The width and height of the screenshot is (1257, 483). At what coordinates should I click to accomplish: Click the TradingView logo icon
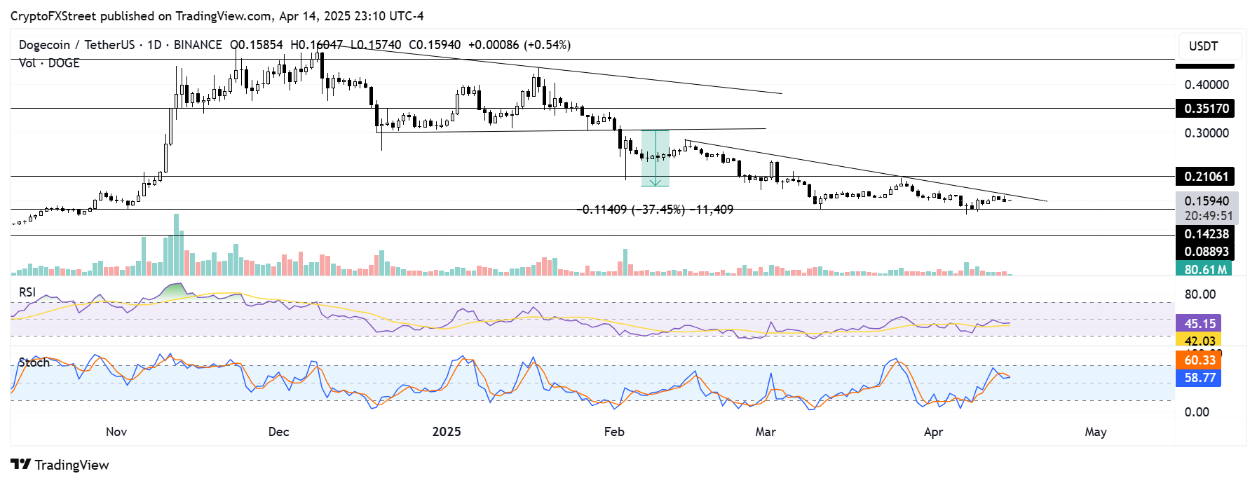click(x=20, y=465)
